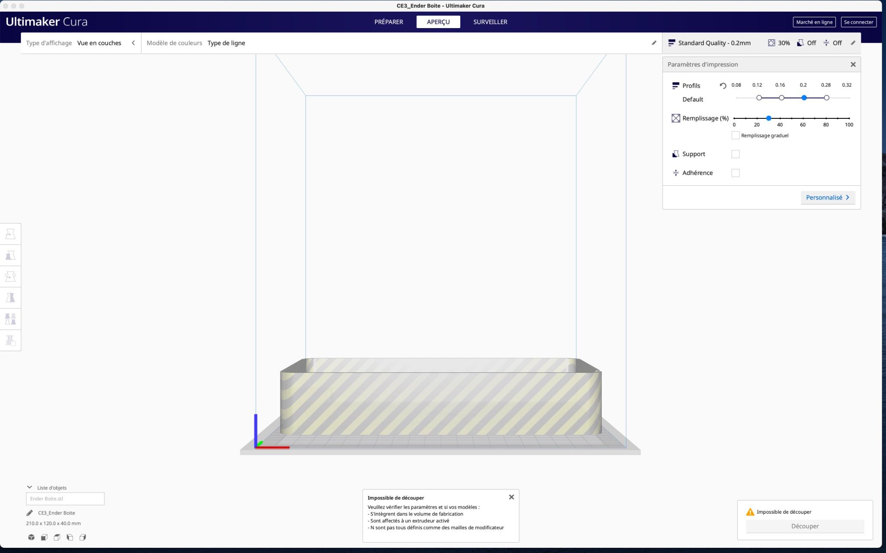Select the 0.16 layer height profile point
This screenshot has height=553, width=886.
pyautogui.click(x=781, y=98)
